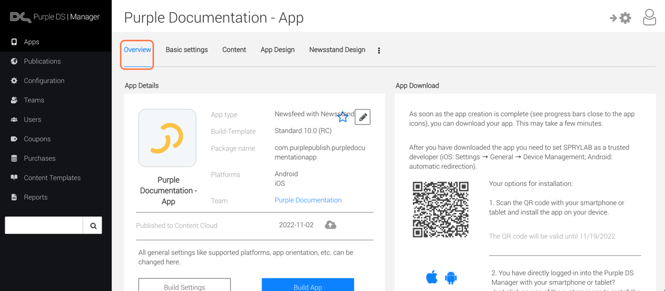The height and width of the screenshot is (291, 665).
Task: Open more tabs via three-dot menu
Action: [379, 50]
